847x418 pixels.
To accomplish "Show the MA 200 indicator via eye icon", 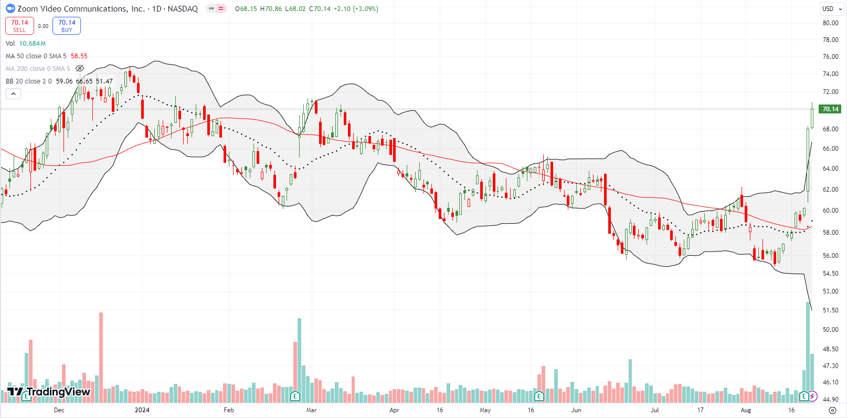I will (80, 68).
